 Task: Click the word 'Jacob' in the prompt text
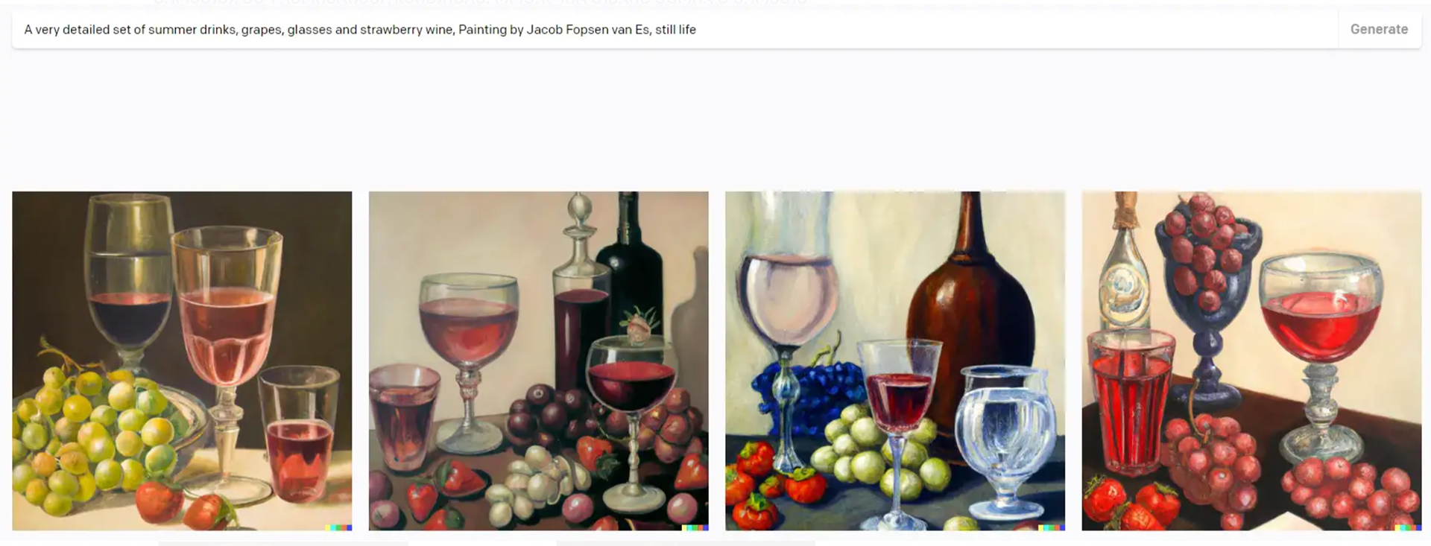tap(543, 30)
